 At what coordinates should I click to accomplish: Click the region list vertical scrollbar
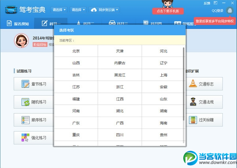(x=184, y=84)
